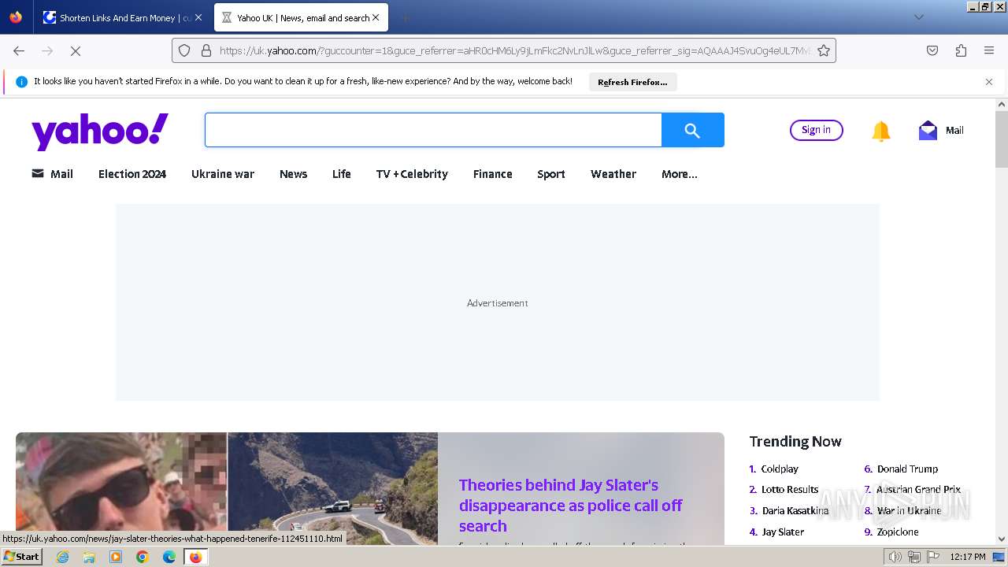
Task: Open trending topic Austrian Grand Prix
Action: pos(919,490)
